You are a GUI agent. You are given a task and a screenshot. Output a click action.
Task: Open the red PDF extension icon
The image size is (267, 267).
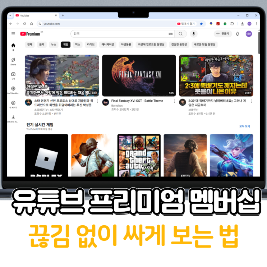218,24
